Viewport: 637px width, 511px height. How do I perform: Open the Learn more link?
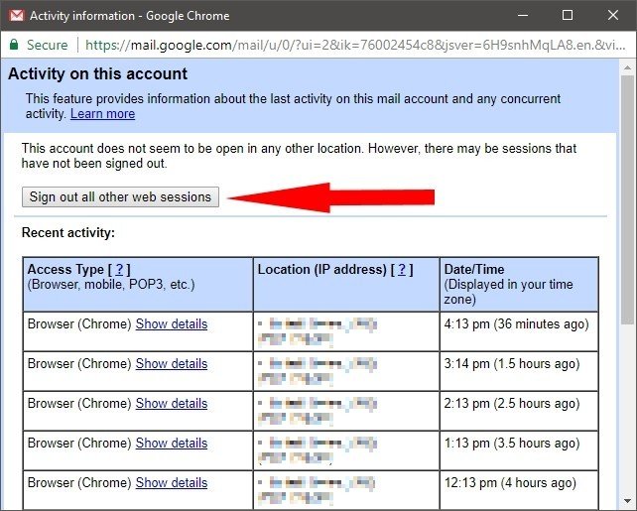coord(102,114)
